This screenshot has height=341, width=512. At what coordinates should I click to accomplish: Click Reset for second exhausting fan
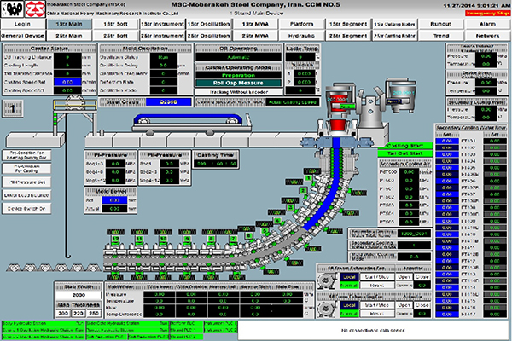click(377, 313)
